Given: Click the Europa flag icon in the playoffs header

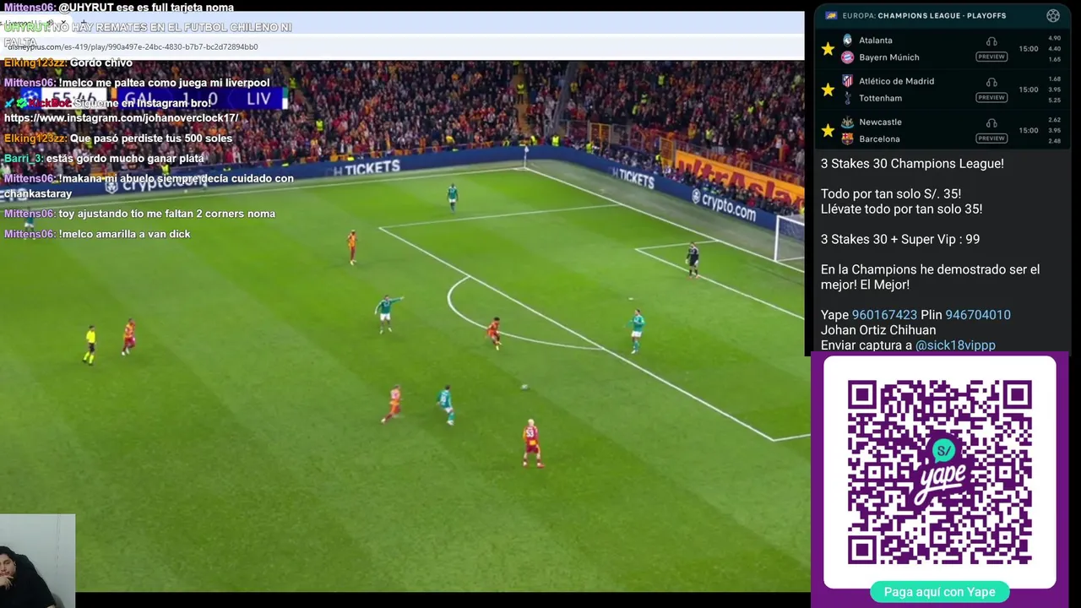Looking at the screenshot, I should (831, 15).
